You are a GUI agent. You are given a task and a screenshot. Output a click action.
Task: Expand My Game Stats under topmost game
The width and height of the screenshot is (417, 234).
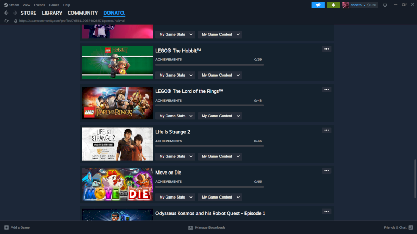[x=176, y=34]
